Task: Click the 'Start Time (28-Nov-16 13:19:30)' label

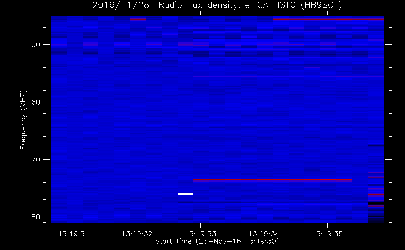Action: pos(217,241)
